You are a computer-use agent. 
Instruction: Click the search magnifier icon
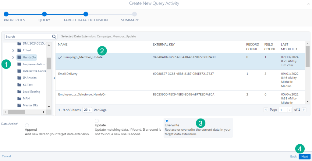[x=54, y=37]
